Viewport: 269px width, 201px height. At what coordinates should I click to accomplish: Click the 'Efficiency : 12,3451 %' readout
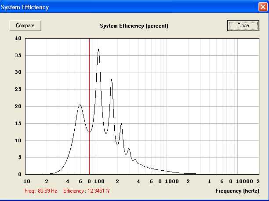pyautogui.click(x=87, y=191)
